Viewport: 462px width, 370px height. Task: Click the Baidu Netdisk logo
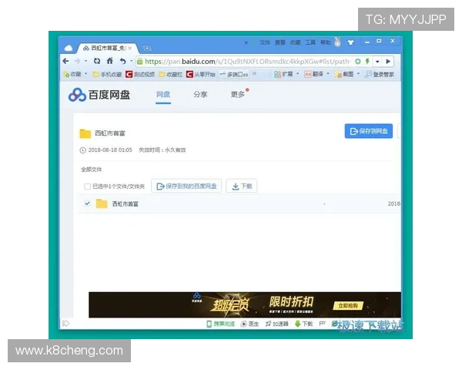pos(99,95)
